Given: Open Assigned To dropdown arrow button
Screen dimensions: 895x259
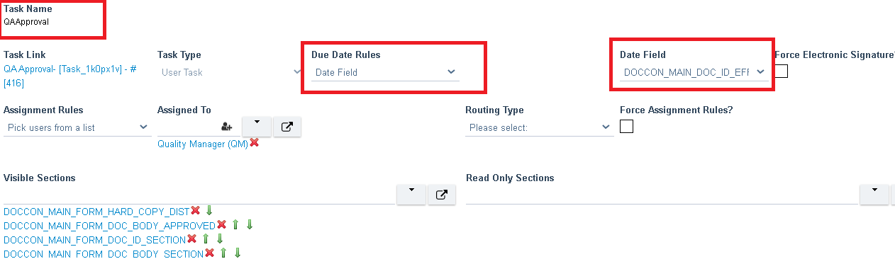Looking at the screenshot, I should (x=257, y=127).
